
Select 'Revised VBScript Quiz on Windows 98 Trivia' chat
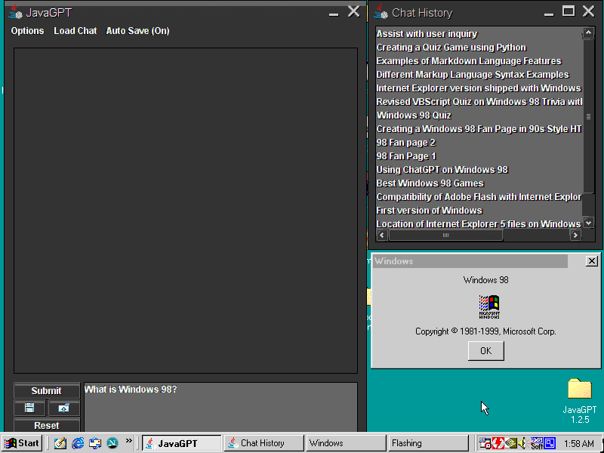pyautogui.click(x=479, y=102)
